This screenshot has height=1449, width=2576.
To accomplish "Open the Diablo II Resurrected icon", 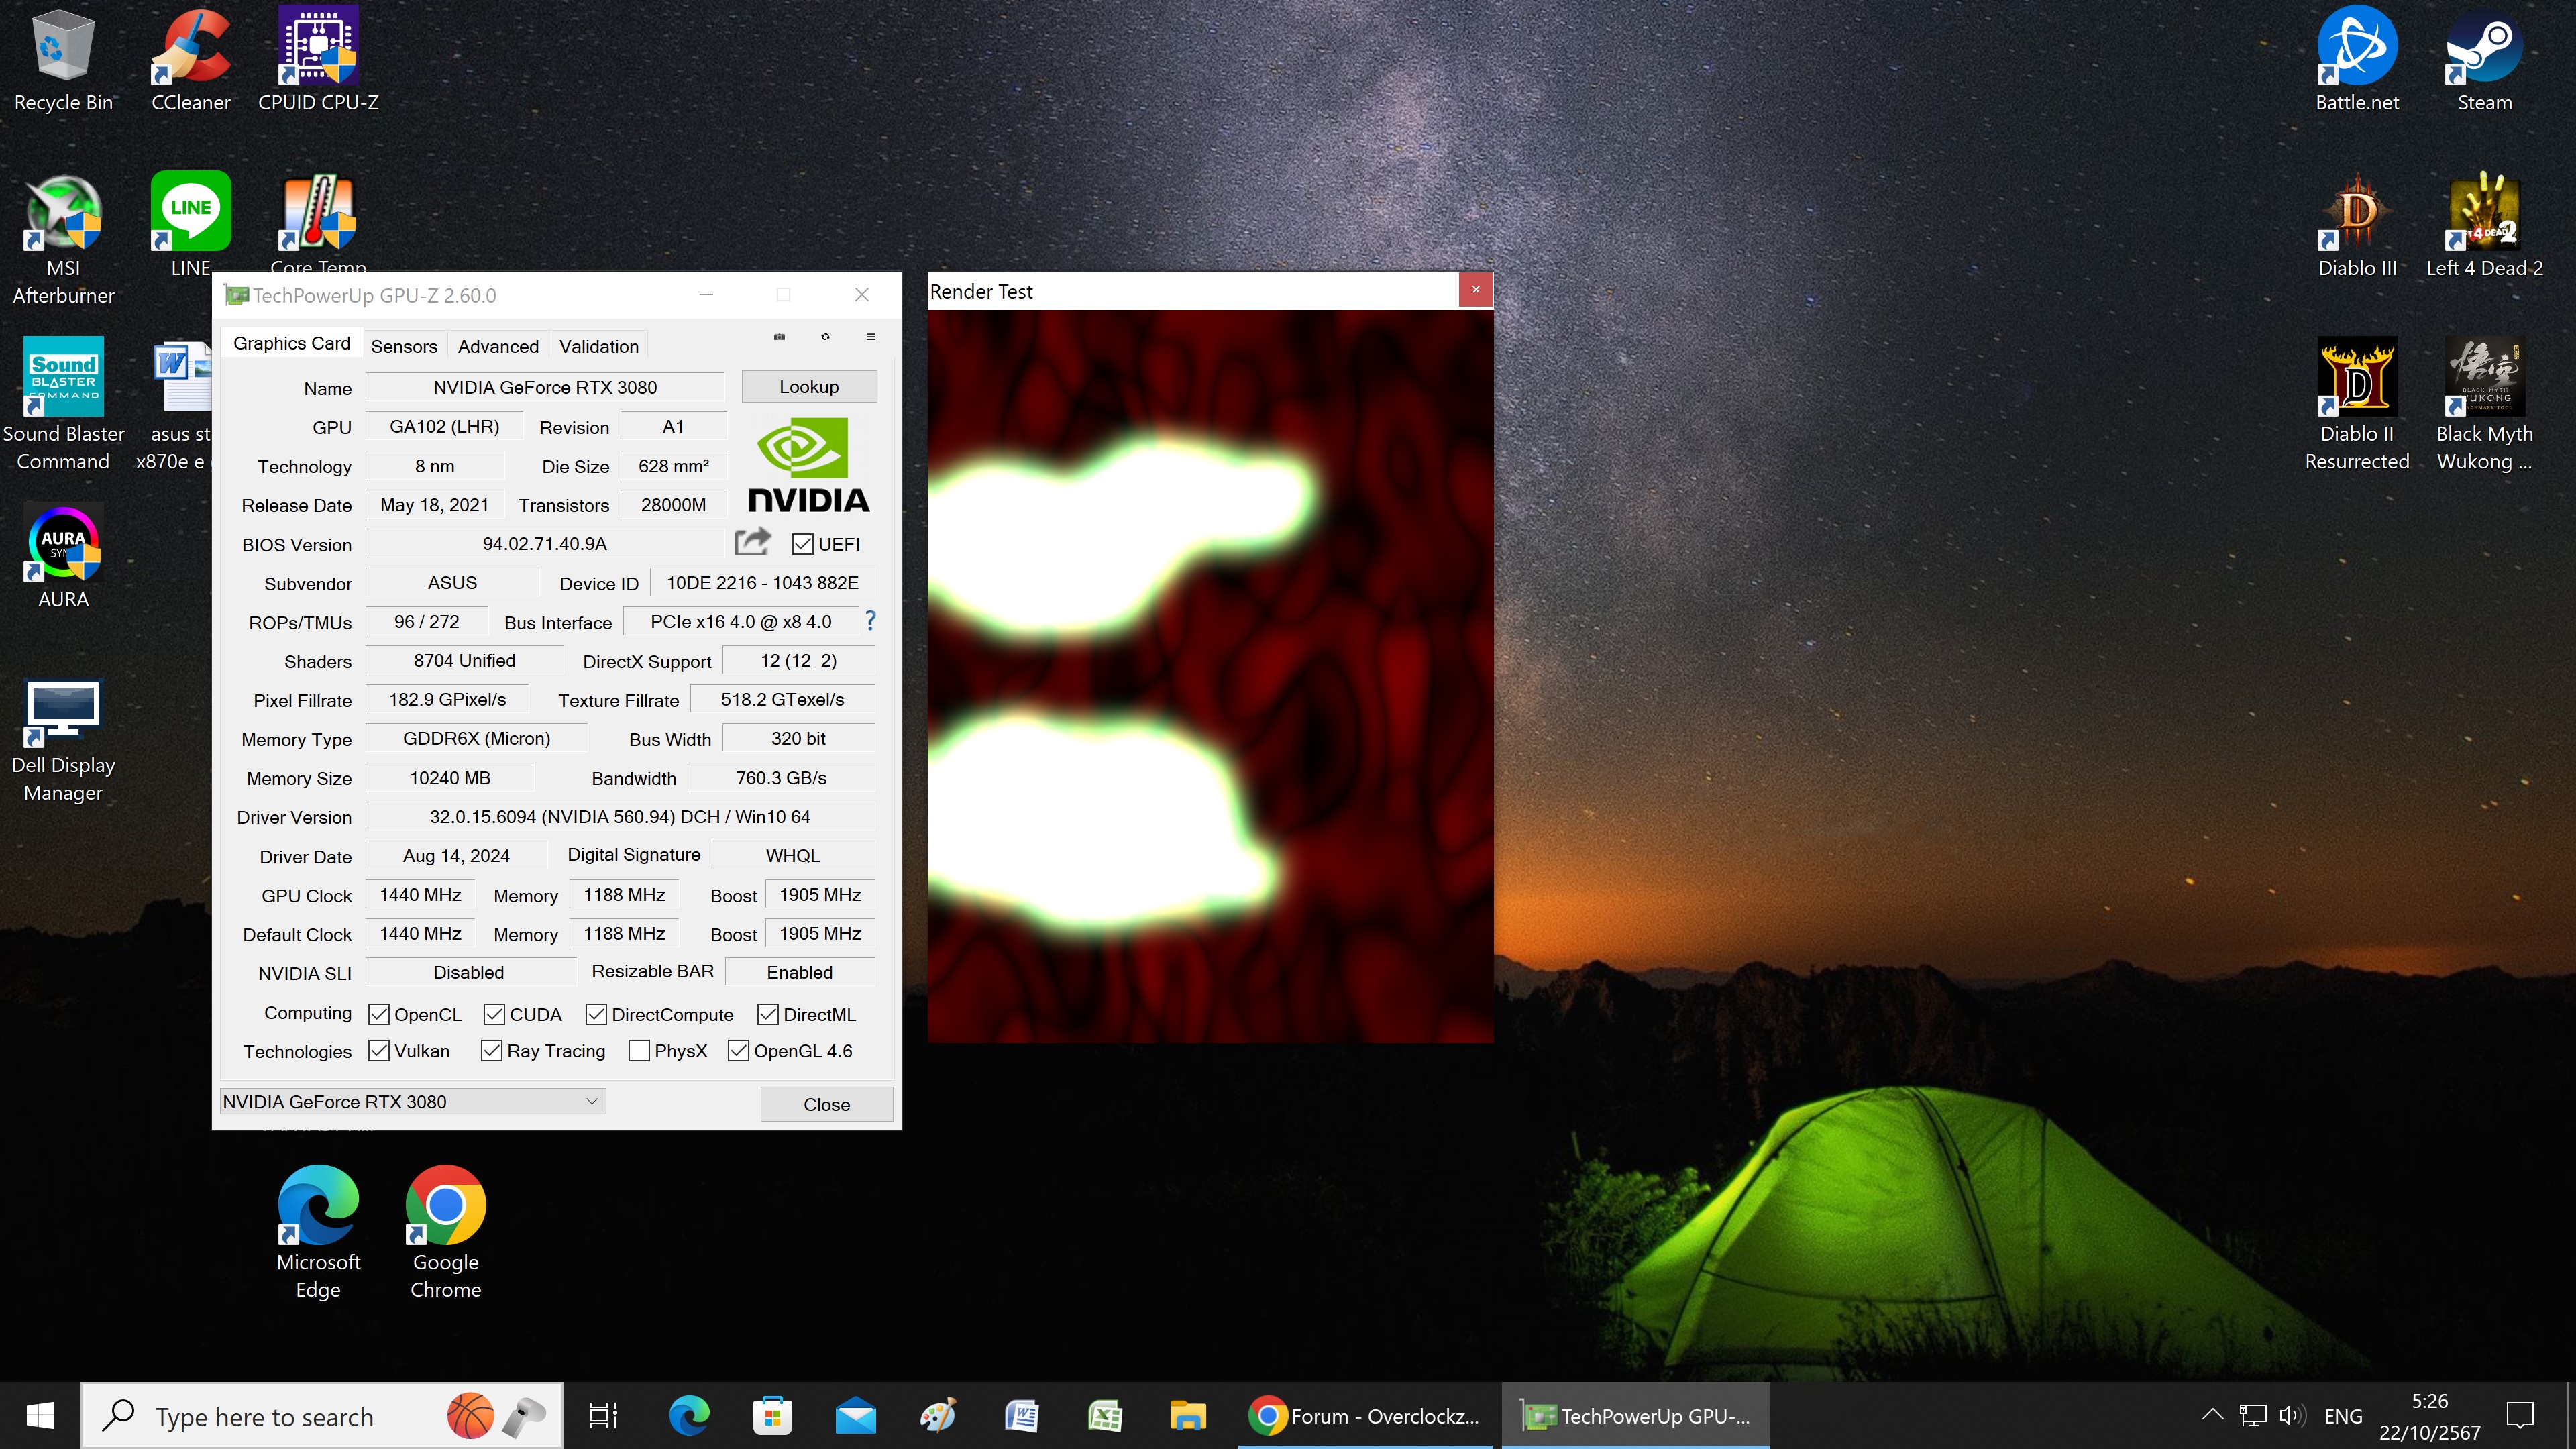I will (x=2357, y=404).
